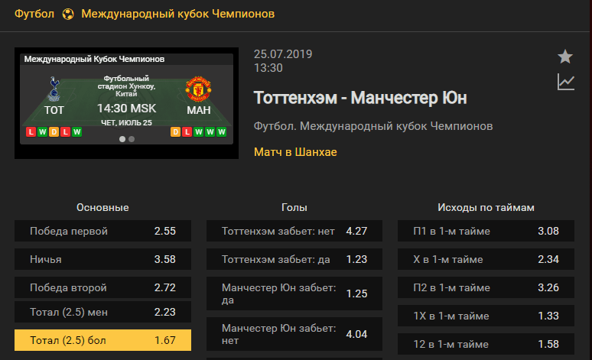Click TOT team label in widget
Viewport: 592px width, 360px height.
pos(54,110)
